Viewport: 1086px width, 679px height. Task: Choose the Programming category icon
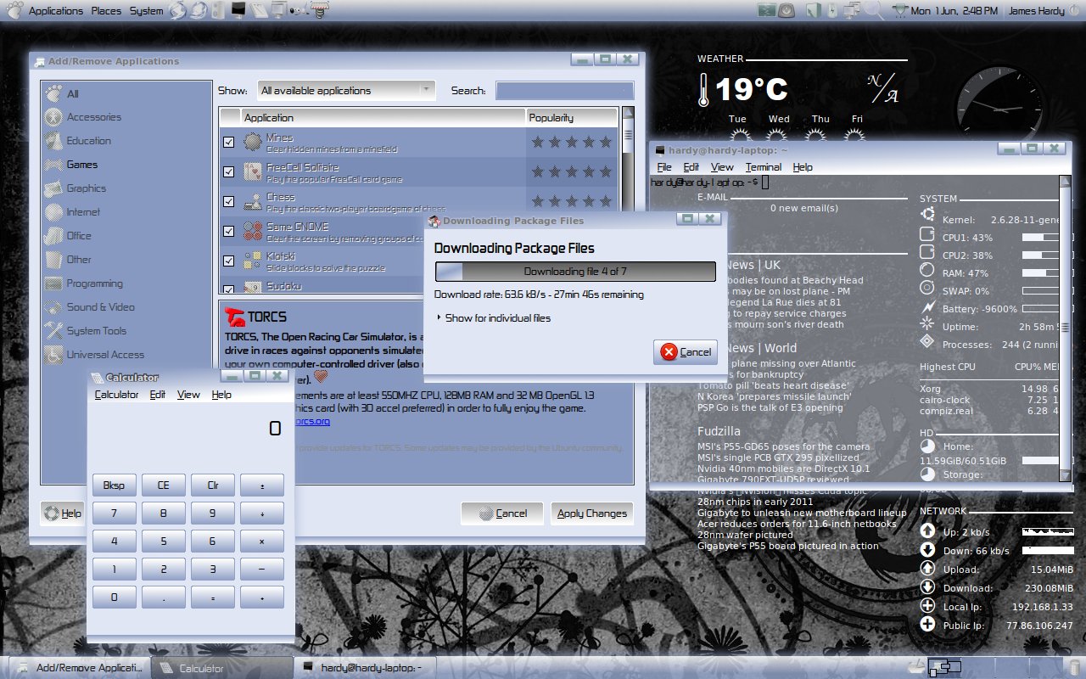53,283
